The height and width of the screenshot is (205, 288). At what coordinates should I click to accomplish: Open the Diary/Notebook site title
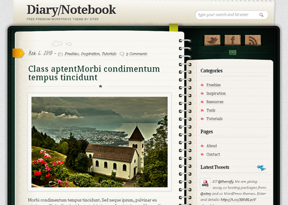click(x=71, y=10)
